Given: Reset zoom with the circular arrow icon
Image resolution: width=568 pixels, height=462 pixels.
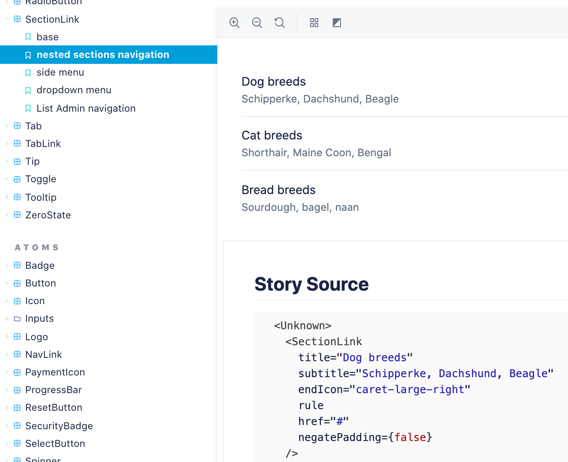Looking at the screenshot, I should coord(280,23).
